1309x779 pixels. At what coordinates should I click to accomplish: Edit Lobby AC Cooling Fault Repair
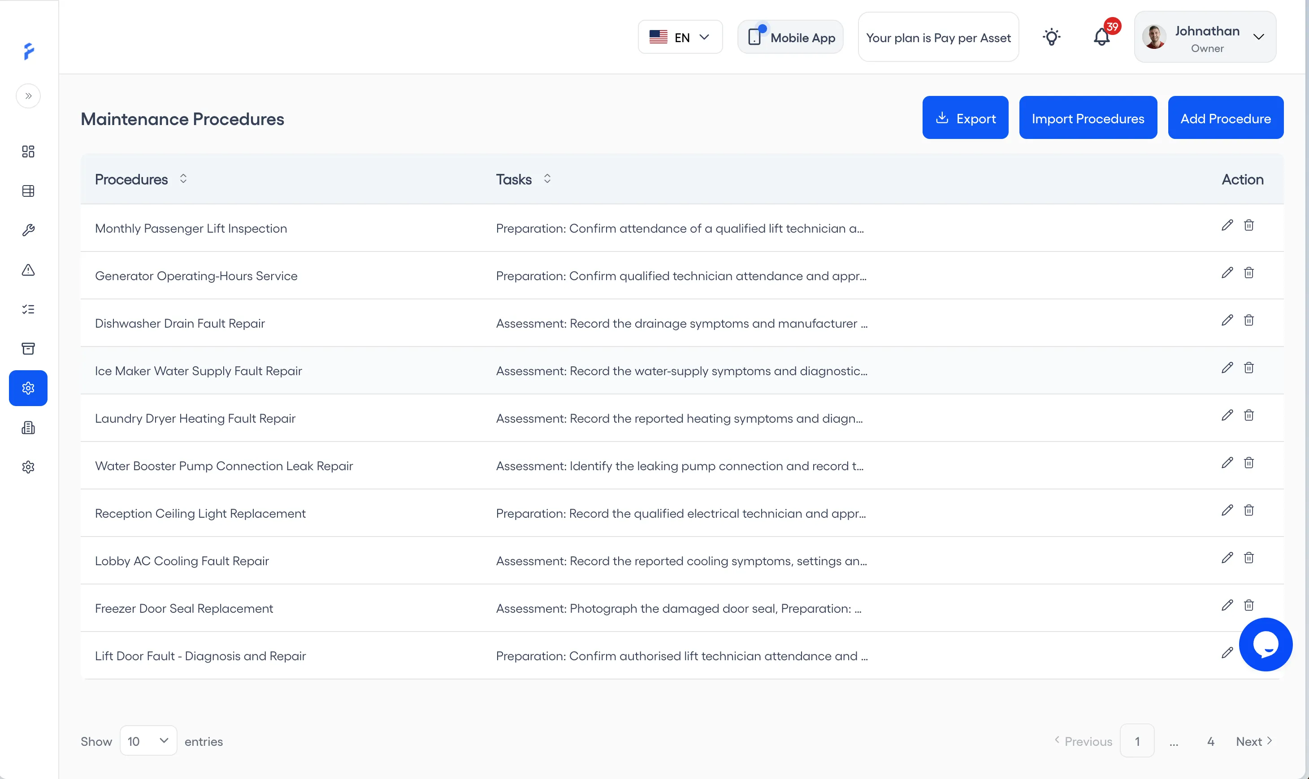coord(1227,558)
